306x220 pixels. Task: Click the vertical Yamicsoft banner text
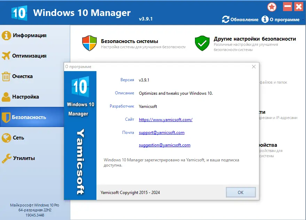tap(80, 162)
